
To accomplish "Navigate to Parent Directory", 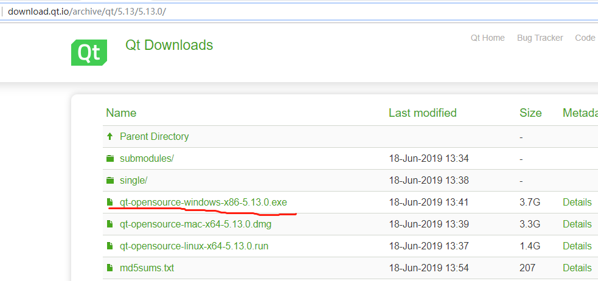I will click(154, 136).
